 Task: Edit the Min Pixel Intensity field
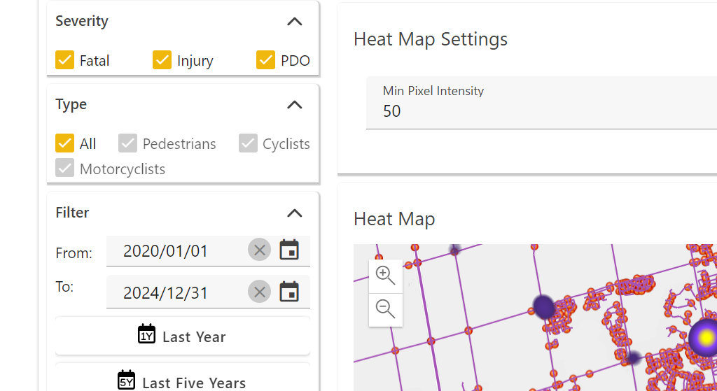539,111
